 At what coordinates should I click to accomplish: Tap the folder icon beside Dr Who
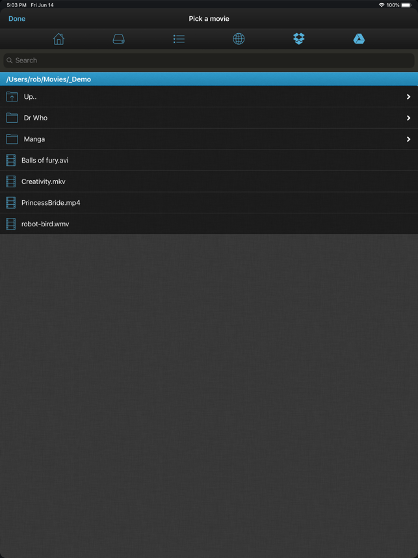12,118
